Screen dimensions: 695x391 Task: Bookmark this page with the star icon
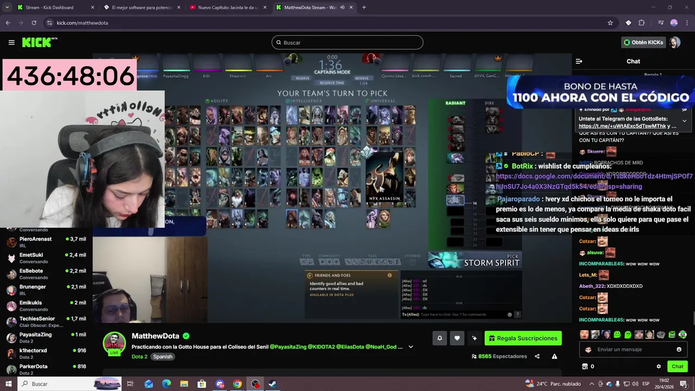point(610,23)
